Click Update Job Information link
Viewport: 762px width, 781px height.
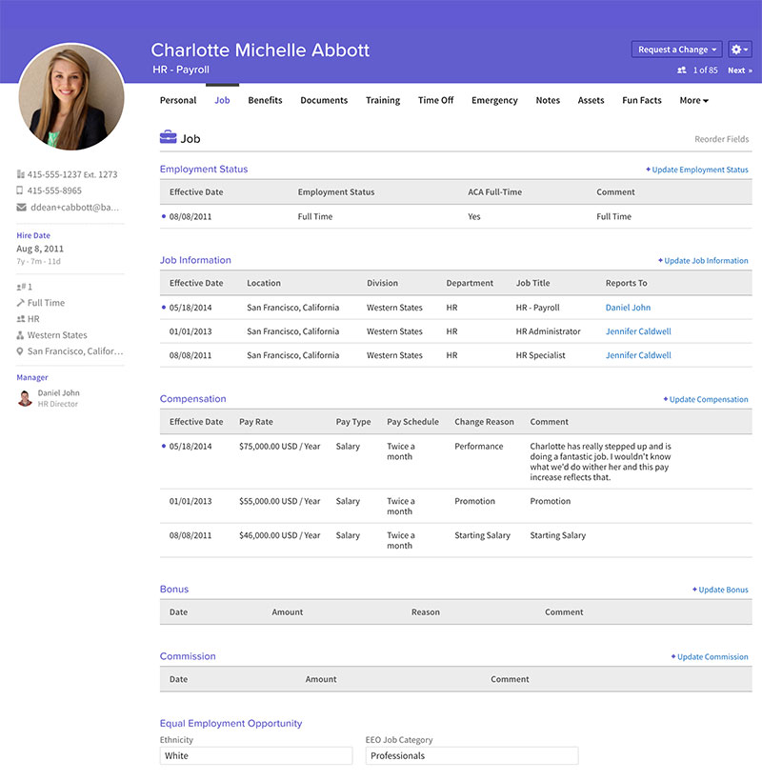click(x=703, y=261)
